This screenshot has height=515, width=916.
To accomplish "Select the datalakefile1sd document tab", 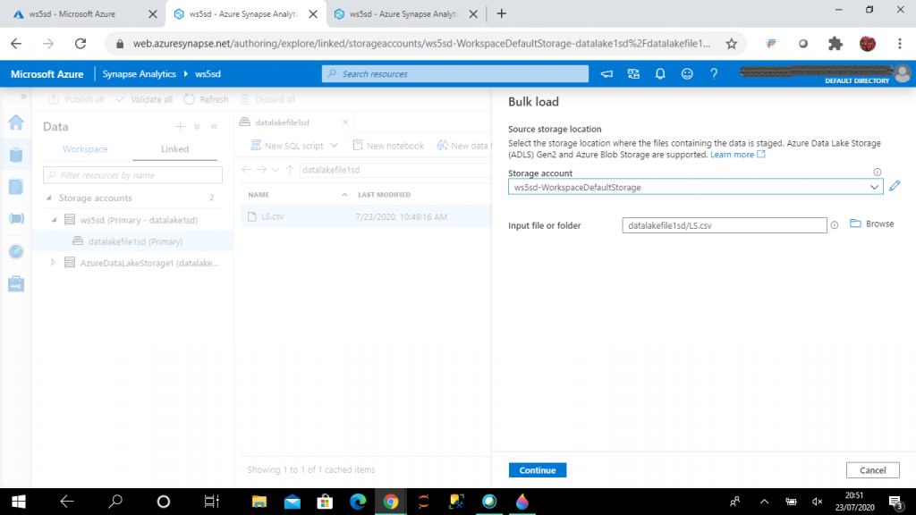I will [282, 122].
